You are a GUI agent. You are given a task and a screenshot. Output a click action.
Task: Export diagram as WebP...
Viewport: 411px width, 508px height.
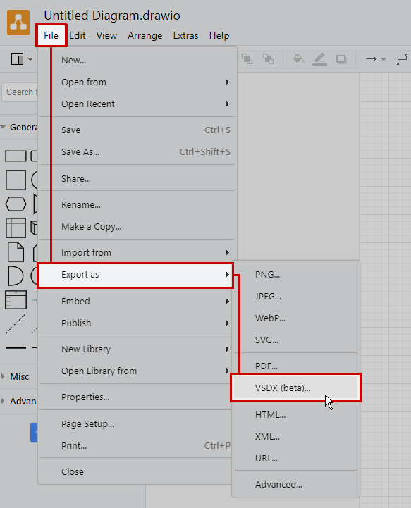tap(295, 318)
